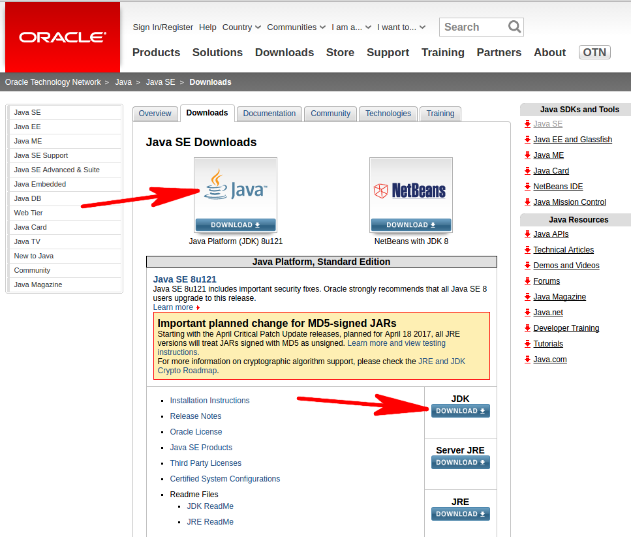
Task: Switch to the Technologies tab
Action: point(388,114)
